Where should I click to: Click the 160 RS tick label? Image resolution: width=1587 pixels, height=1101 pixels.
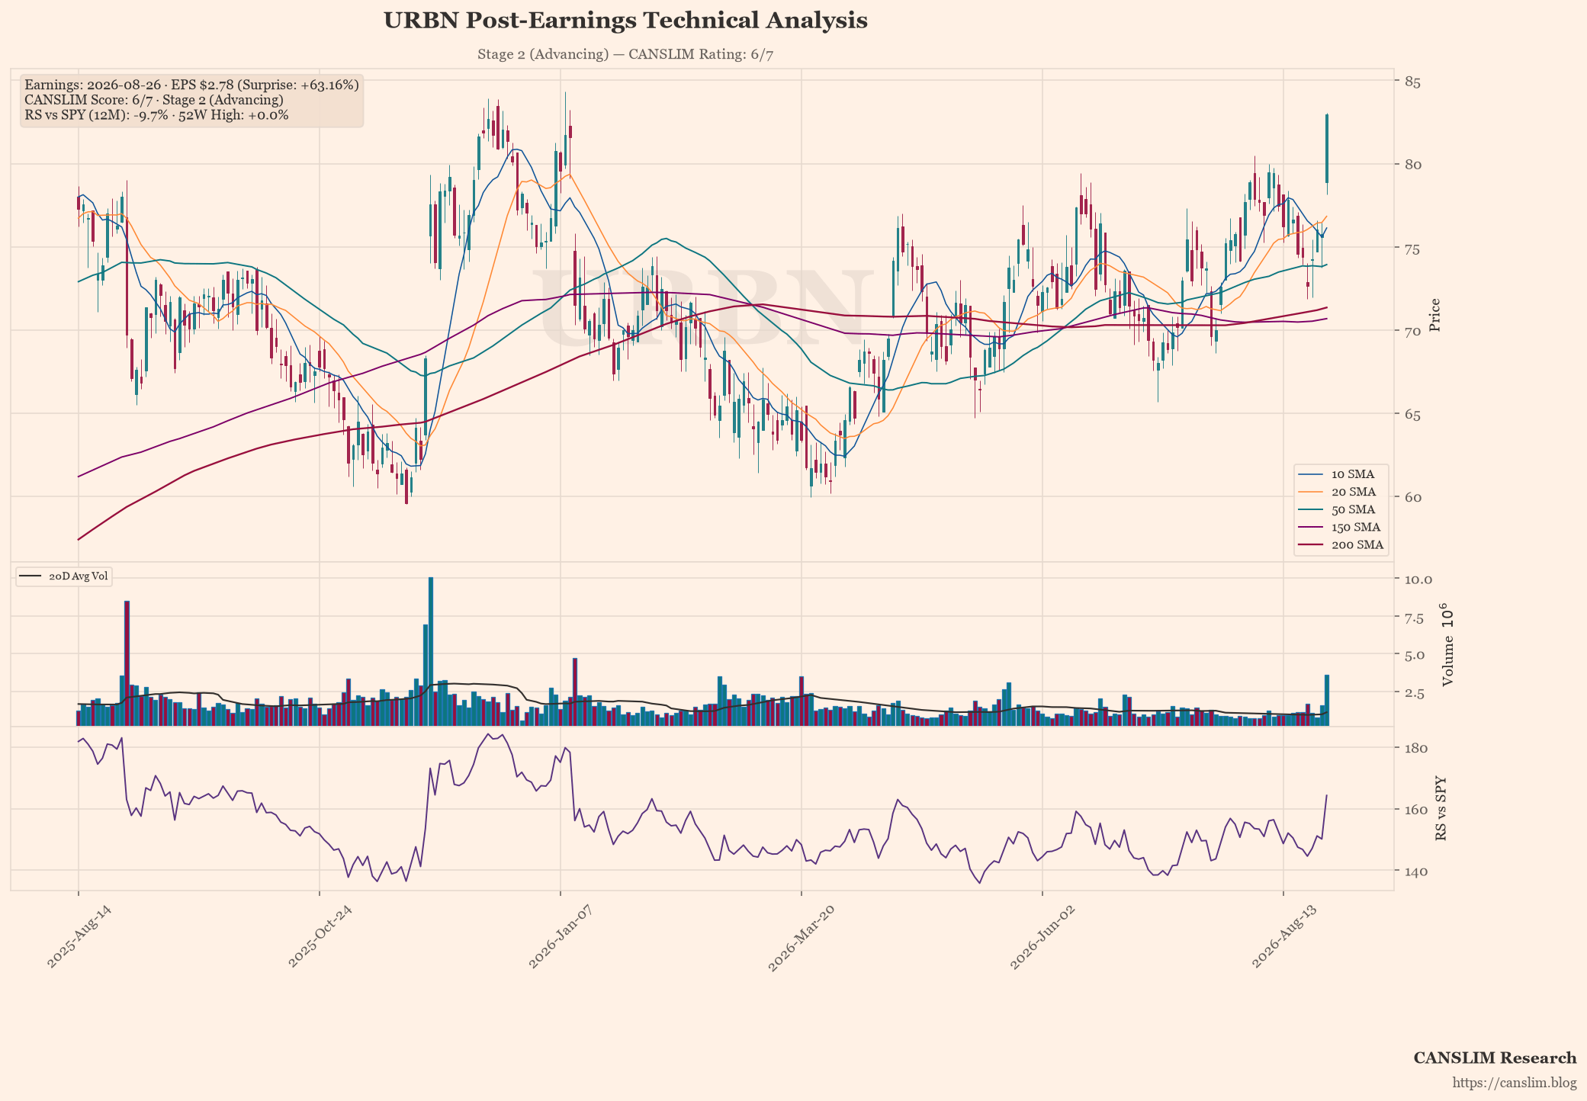coord(1416,810)
